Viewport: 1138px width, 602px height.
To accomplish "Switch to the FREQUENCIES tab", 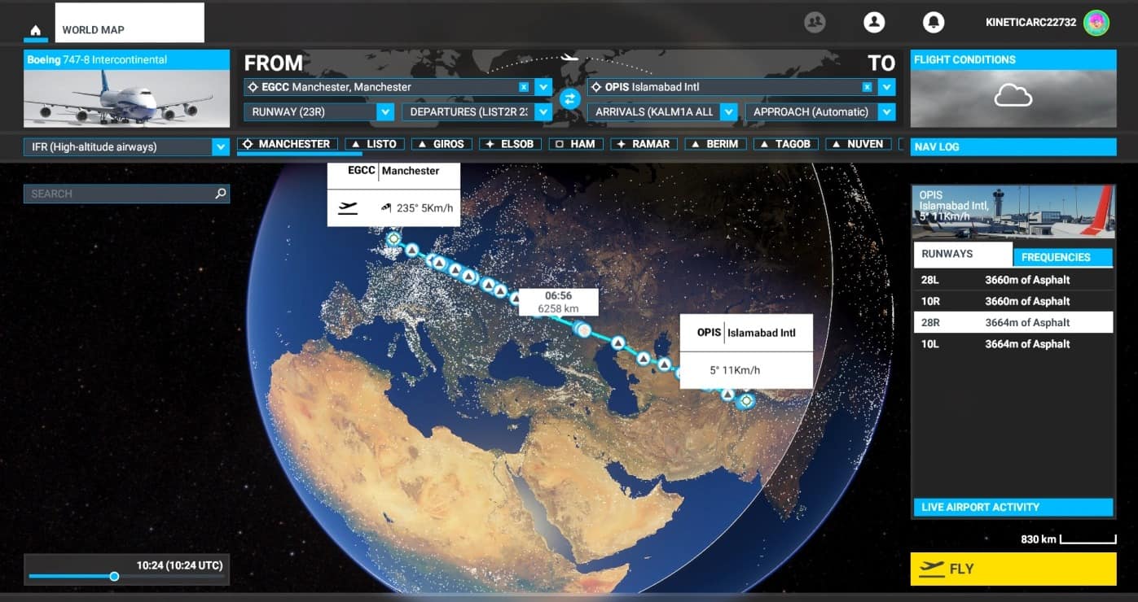I will (1062, 257).
